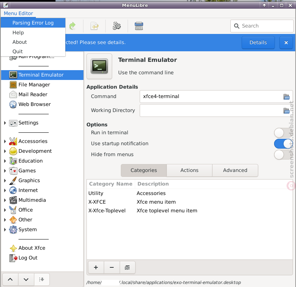Expand the Office category
This screenshot has height=287, width=296.
[x=5, y=210]
